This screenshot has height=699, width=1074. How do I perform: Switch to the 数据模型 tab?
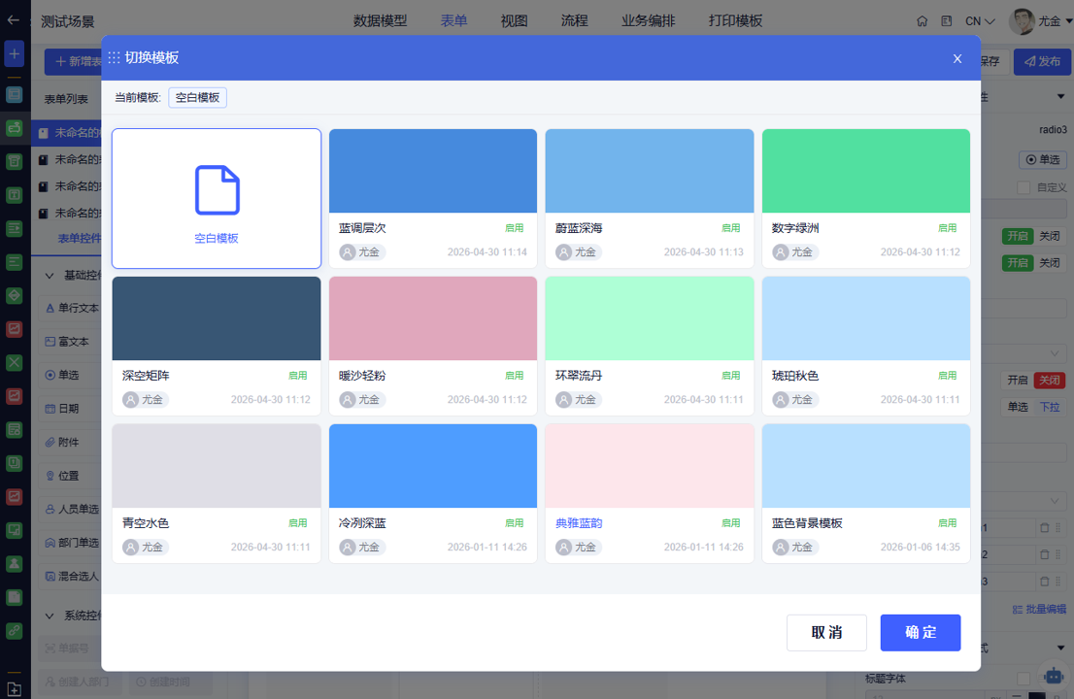pyautogui.click(x=380, y=21)
